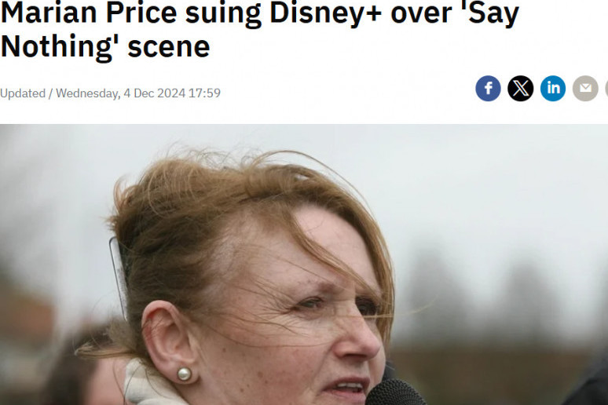Click the 'Updated' label

[23, 93]
